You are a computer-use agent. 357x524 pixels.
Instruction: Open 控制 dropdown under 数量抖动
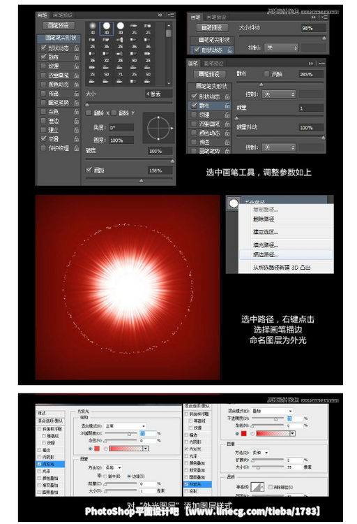coord(279,147)
